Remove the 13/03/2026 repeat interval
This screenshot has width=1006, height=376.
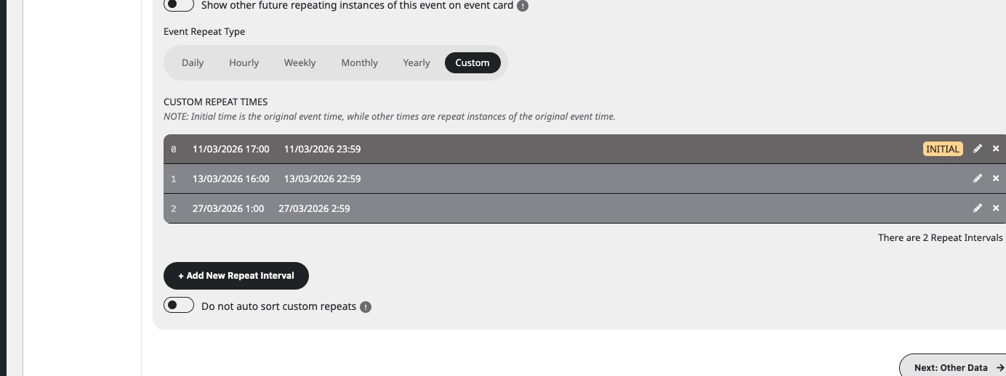[996, 179]
